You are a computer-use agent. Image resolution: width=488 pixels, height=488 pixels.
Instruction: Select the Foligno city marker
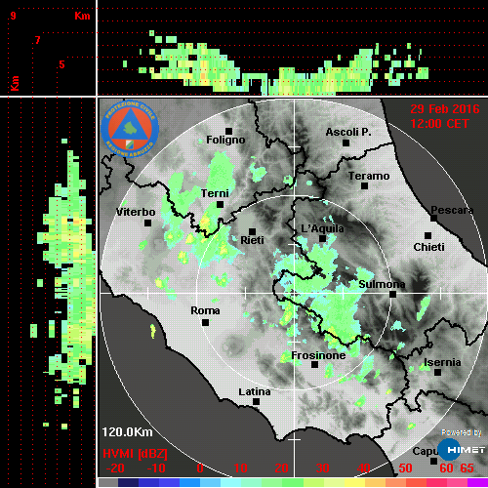point(228,131)
